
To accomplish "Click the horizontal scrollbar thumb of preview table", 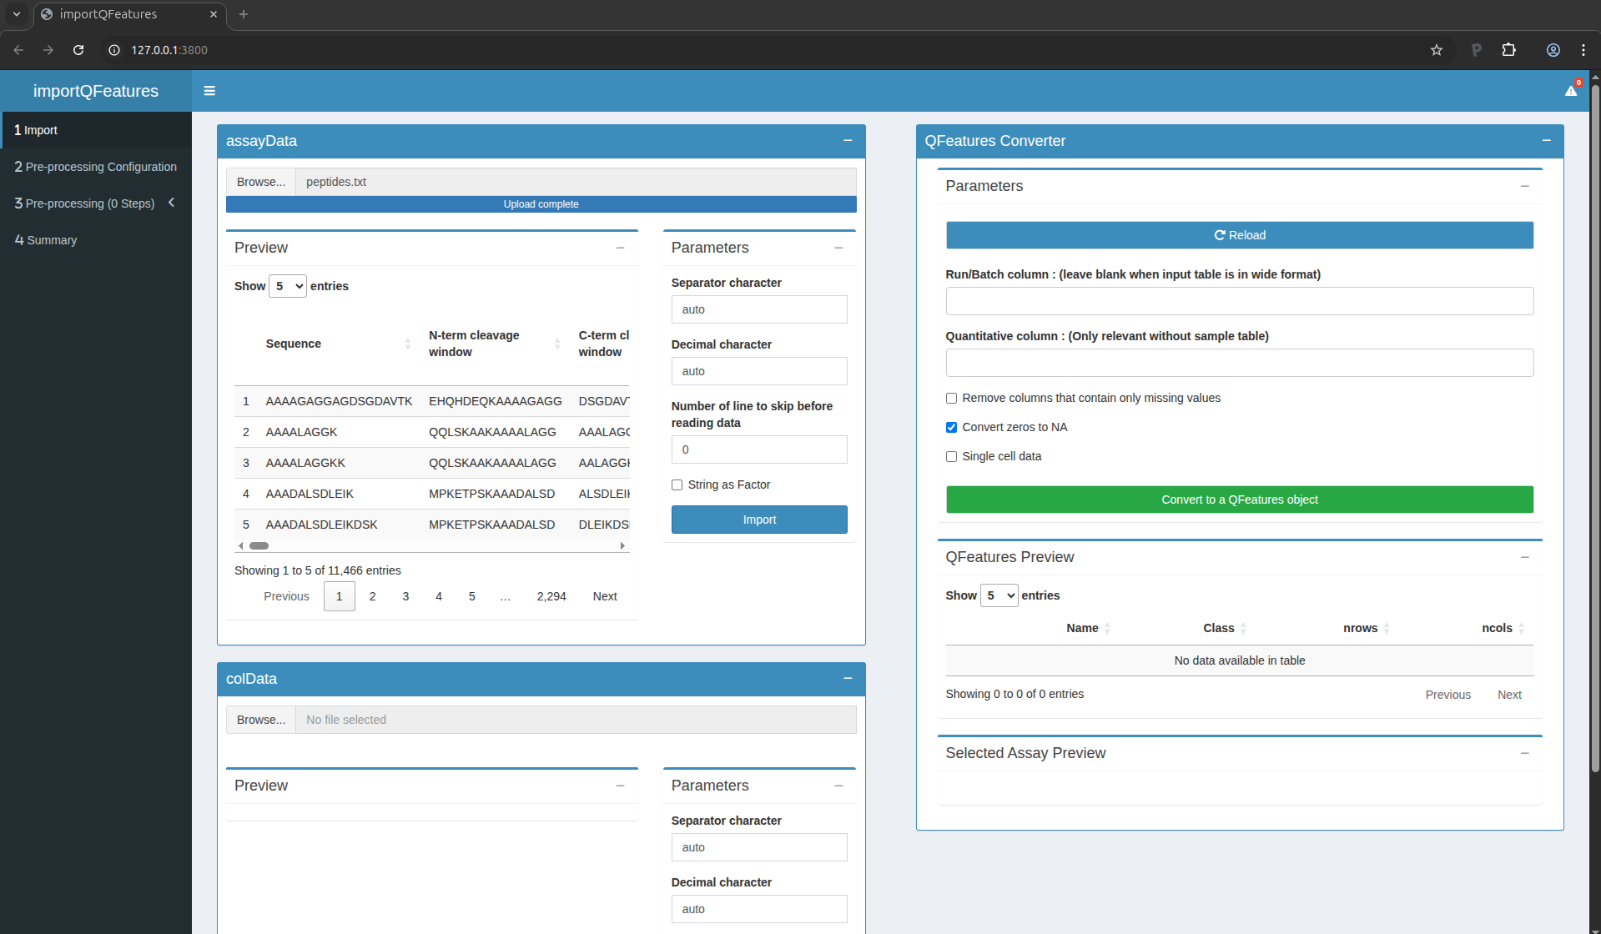I will (x=259, y=546).
